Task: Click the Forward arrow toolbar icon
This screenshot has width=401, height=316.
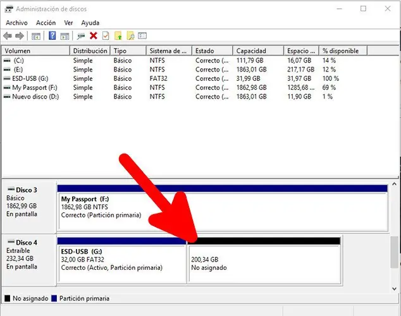Action: (20, 36)
